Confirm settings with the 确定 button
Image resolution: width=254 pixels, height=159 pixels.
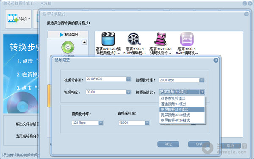click(x=168, y=144)
